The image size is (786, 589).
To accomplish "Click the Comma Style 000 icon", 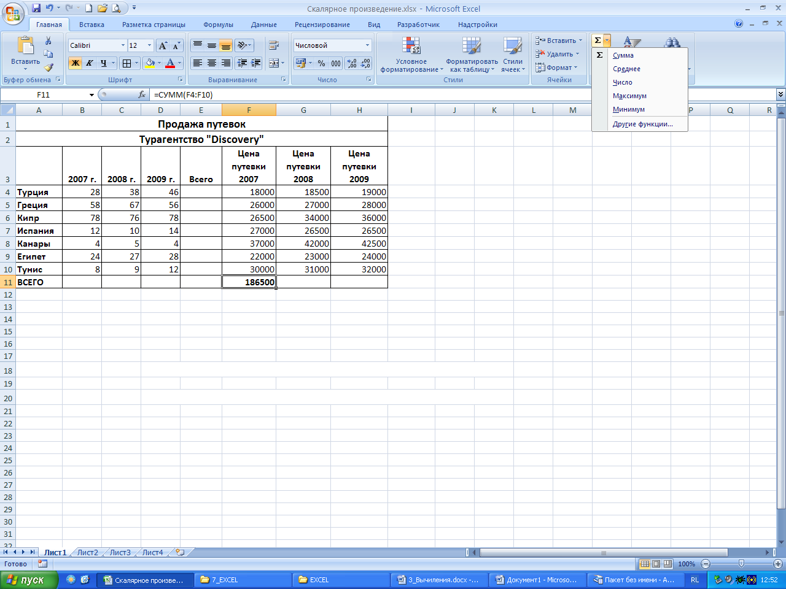I will tap(336, 63).
